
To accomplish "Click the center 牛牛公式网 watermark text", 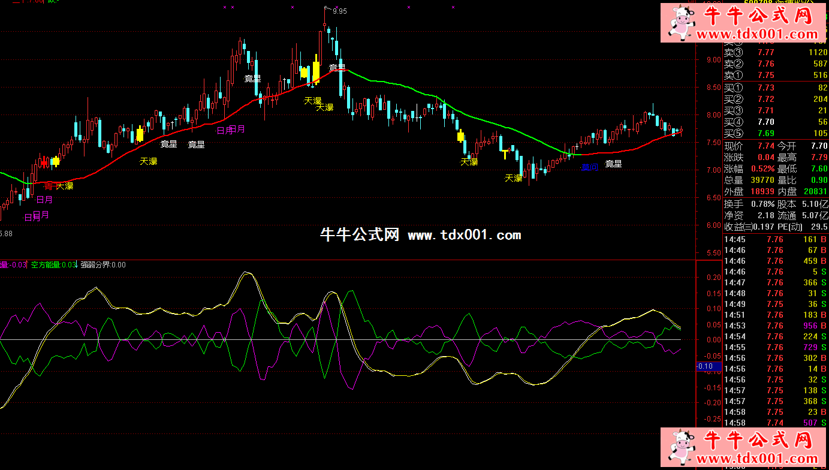I will [x=360, y=235].
